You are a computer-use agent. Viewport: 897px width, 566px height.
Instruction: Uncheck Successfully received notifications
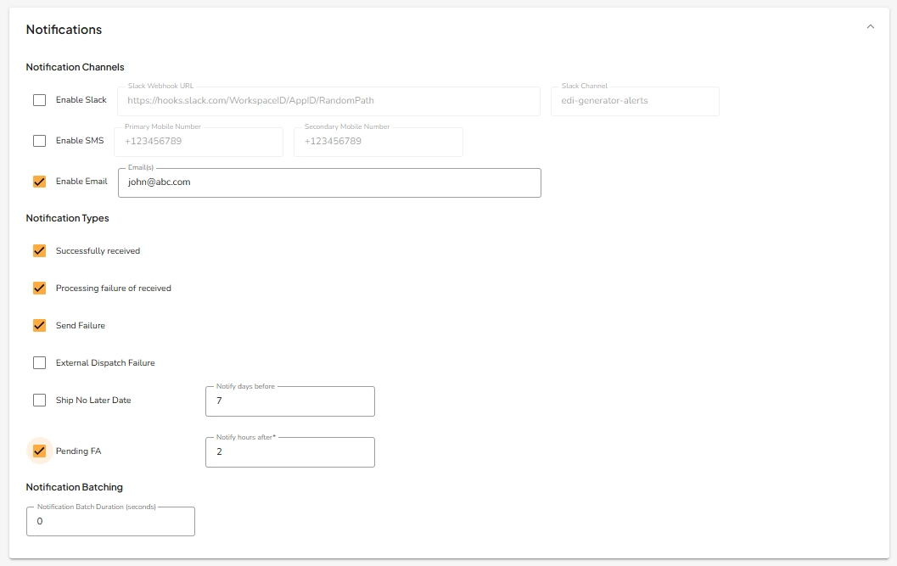click(x=39, y=250)
